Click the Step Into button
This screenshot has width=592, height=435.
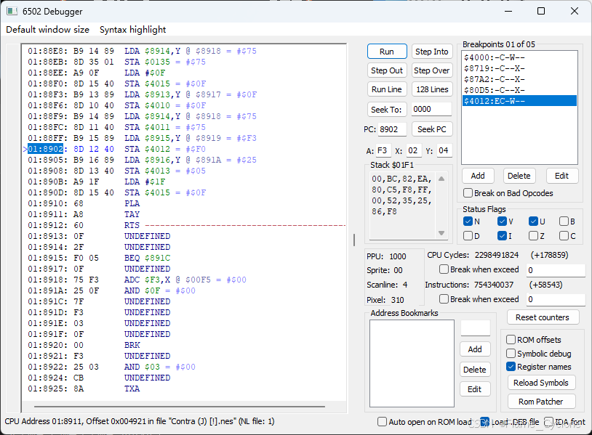point(432,52)
